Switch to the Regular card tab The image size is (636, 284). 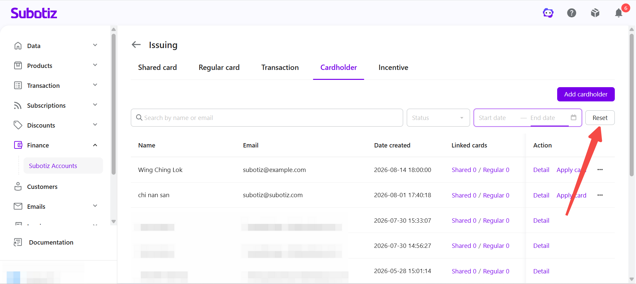(219, 68)
